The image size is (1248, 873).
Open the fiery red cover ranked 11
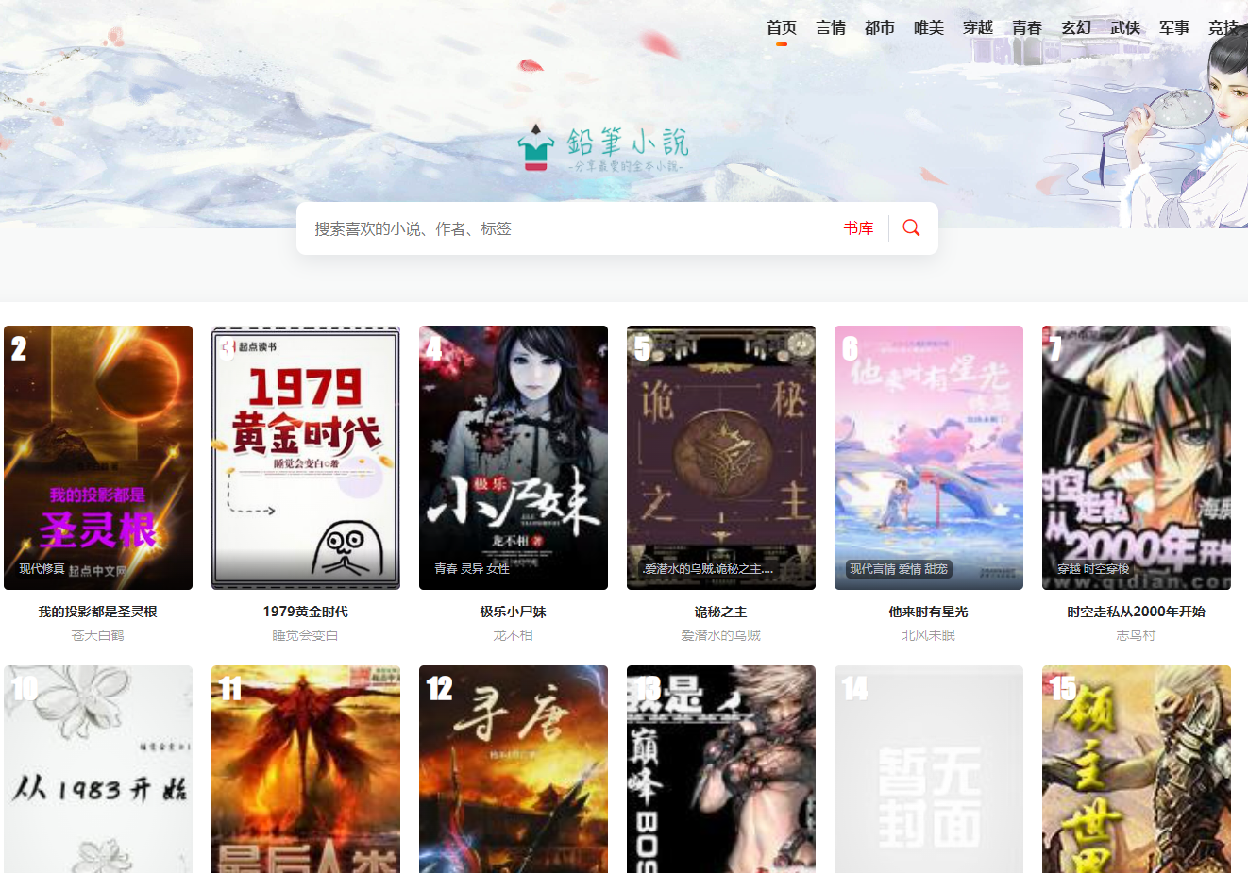306,769
